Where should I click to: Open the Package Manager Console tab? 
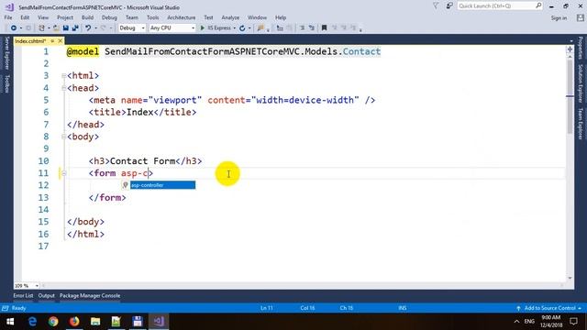click(x=90, y=295)
